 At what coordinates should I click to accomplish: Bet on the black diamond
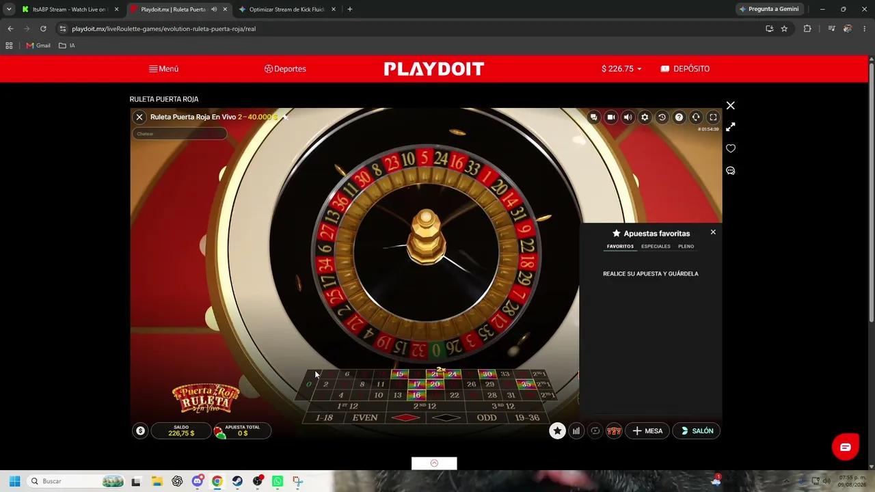click(446, 418)
